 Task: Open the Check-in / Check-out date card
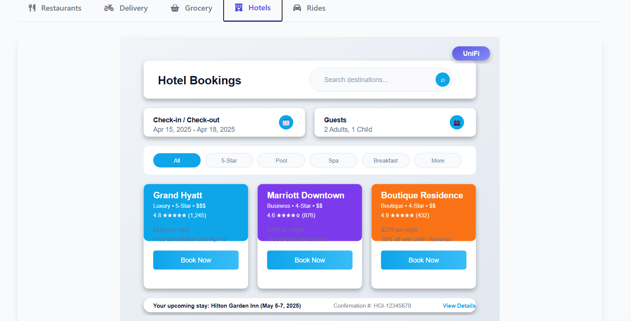(224, 122)
